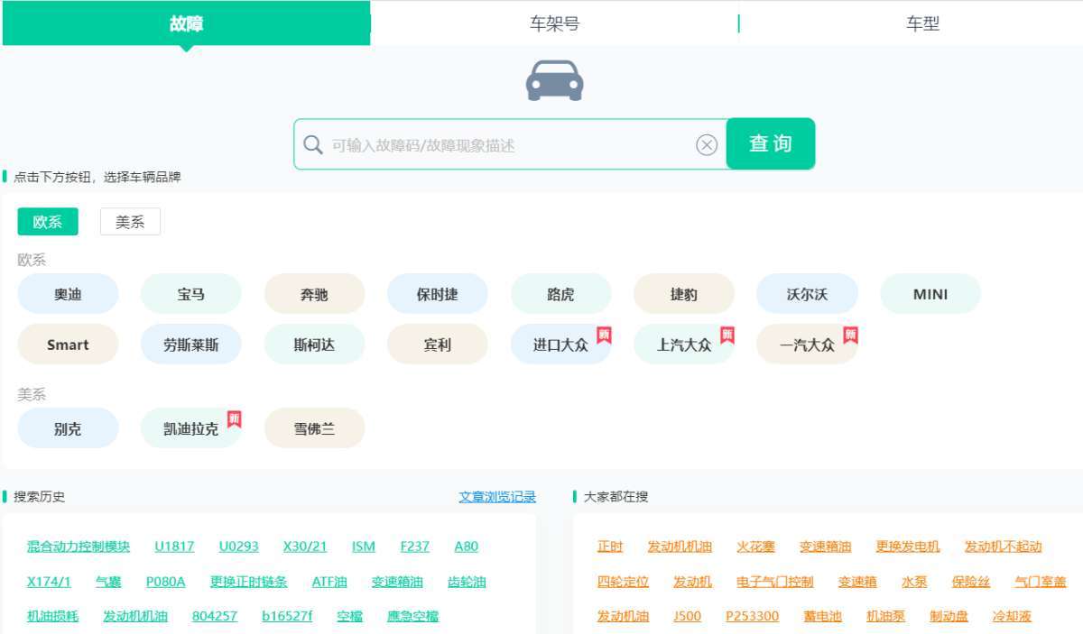The height and width of the screenshot is (634, 1083).
Task: Open the U1817 search history link
Action: point(175,546)
